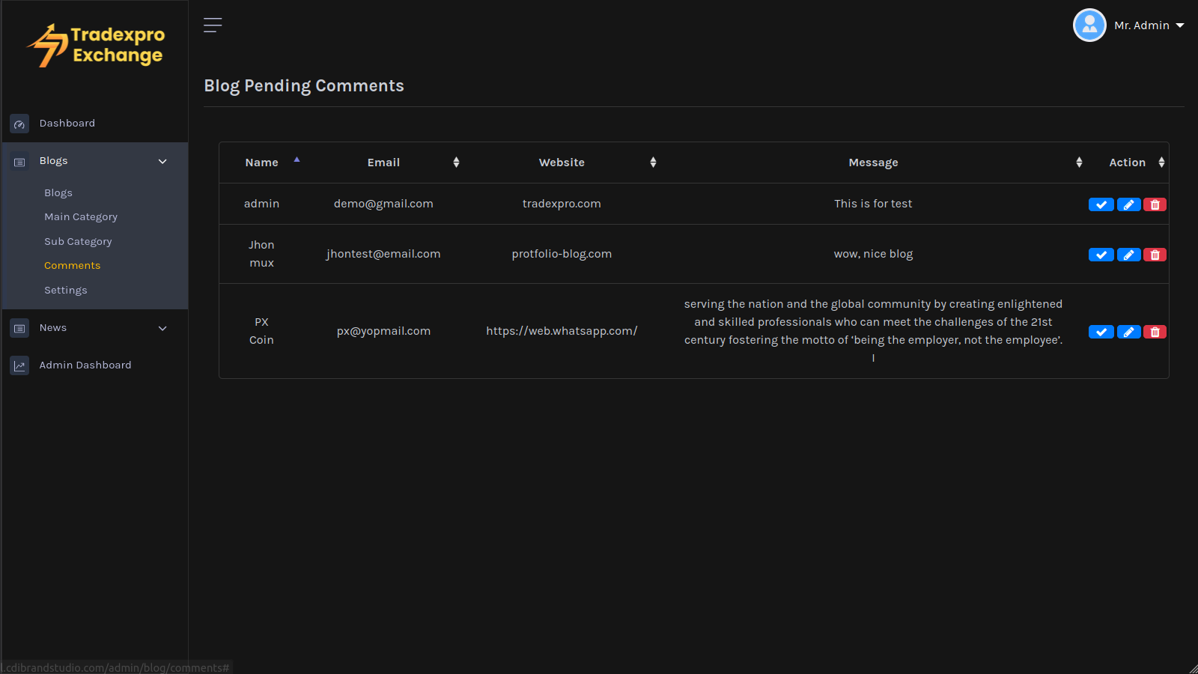
Task: Delete the PX Coin comment
Action: click(1155, 332)
